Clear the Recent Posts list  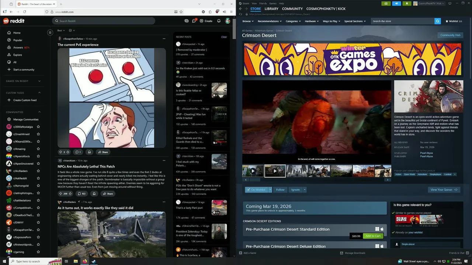click(x=224, y=37)
